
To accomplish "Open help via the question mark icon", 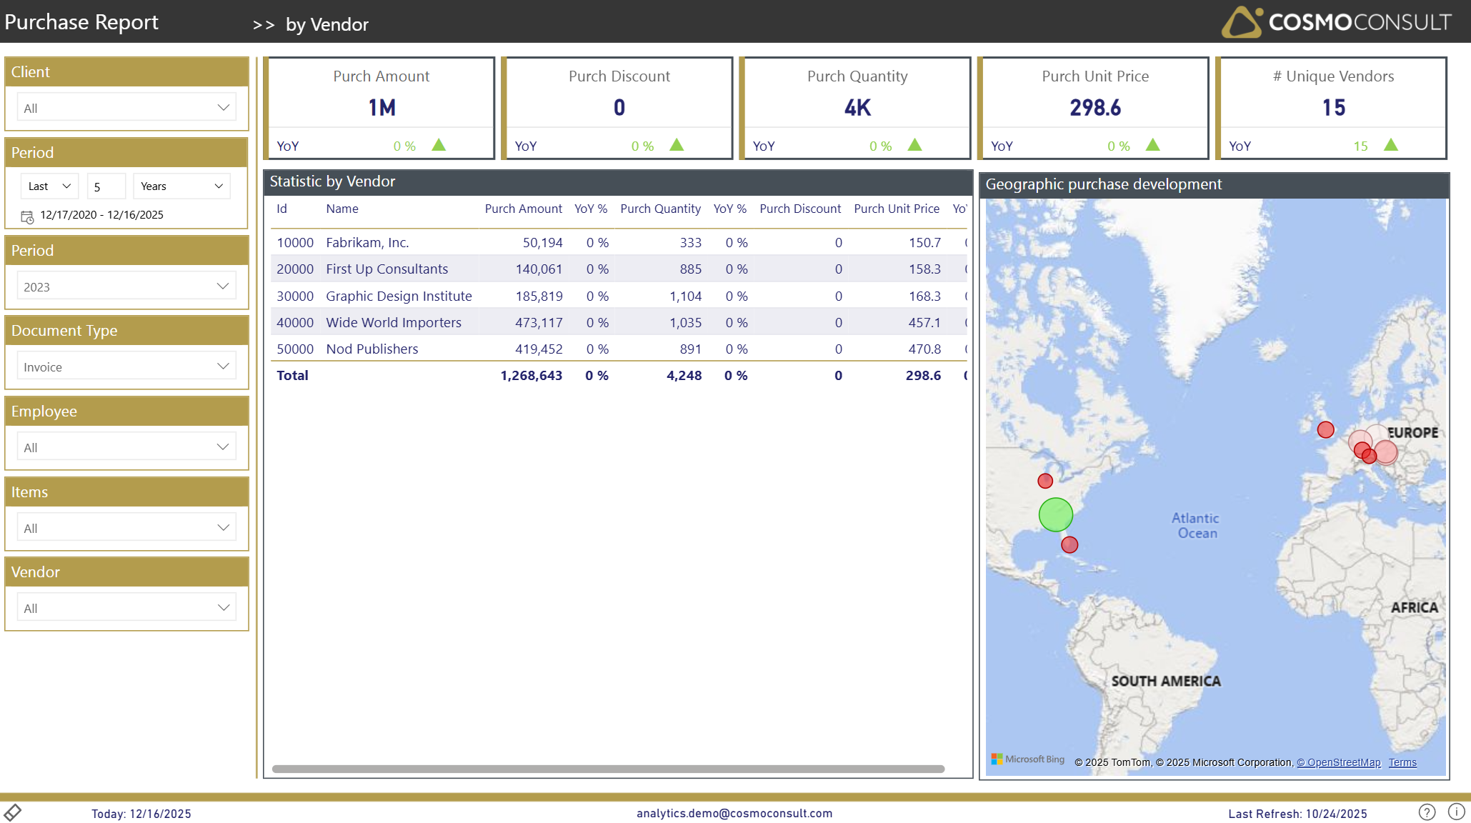I will tap(1426, 812).
